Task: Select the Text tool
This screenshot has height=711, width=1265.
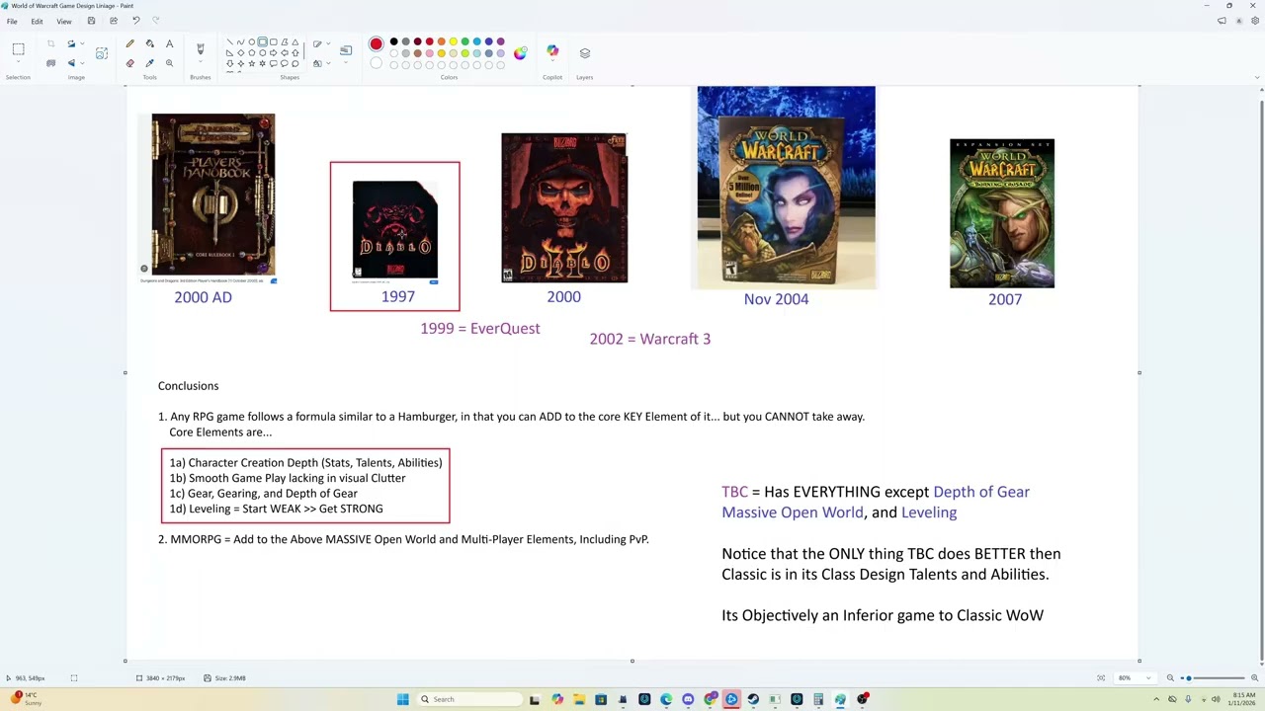Action: [169, 43]
